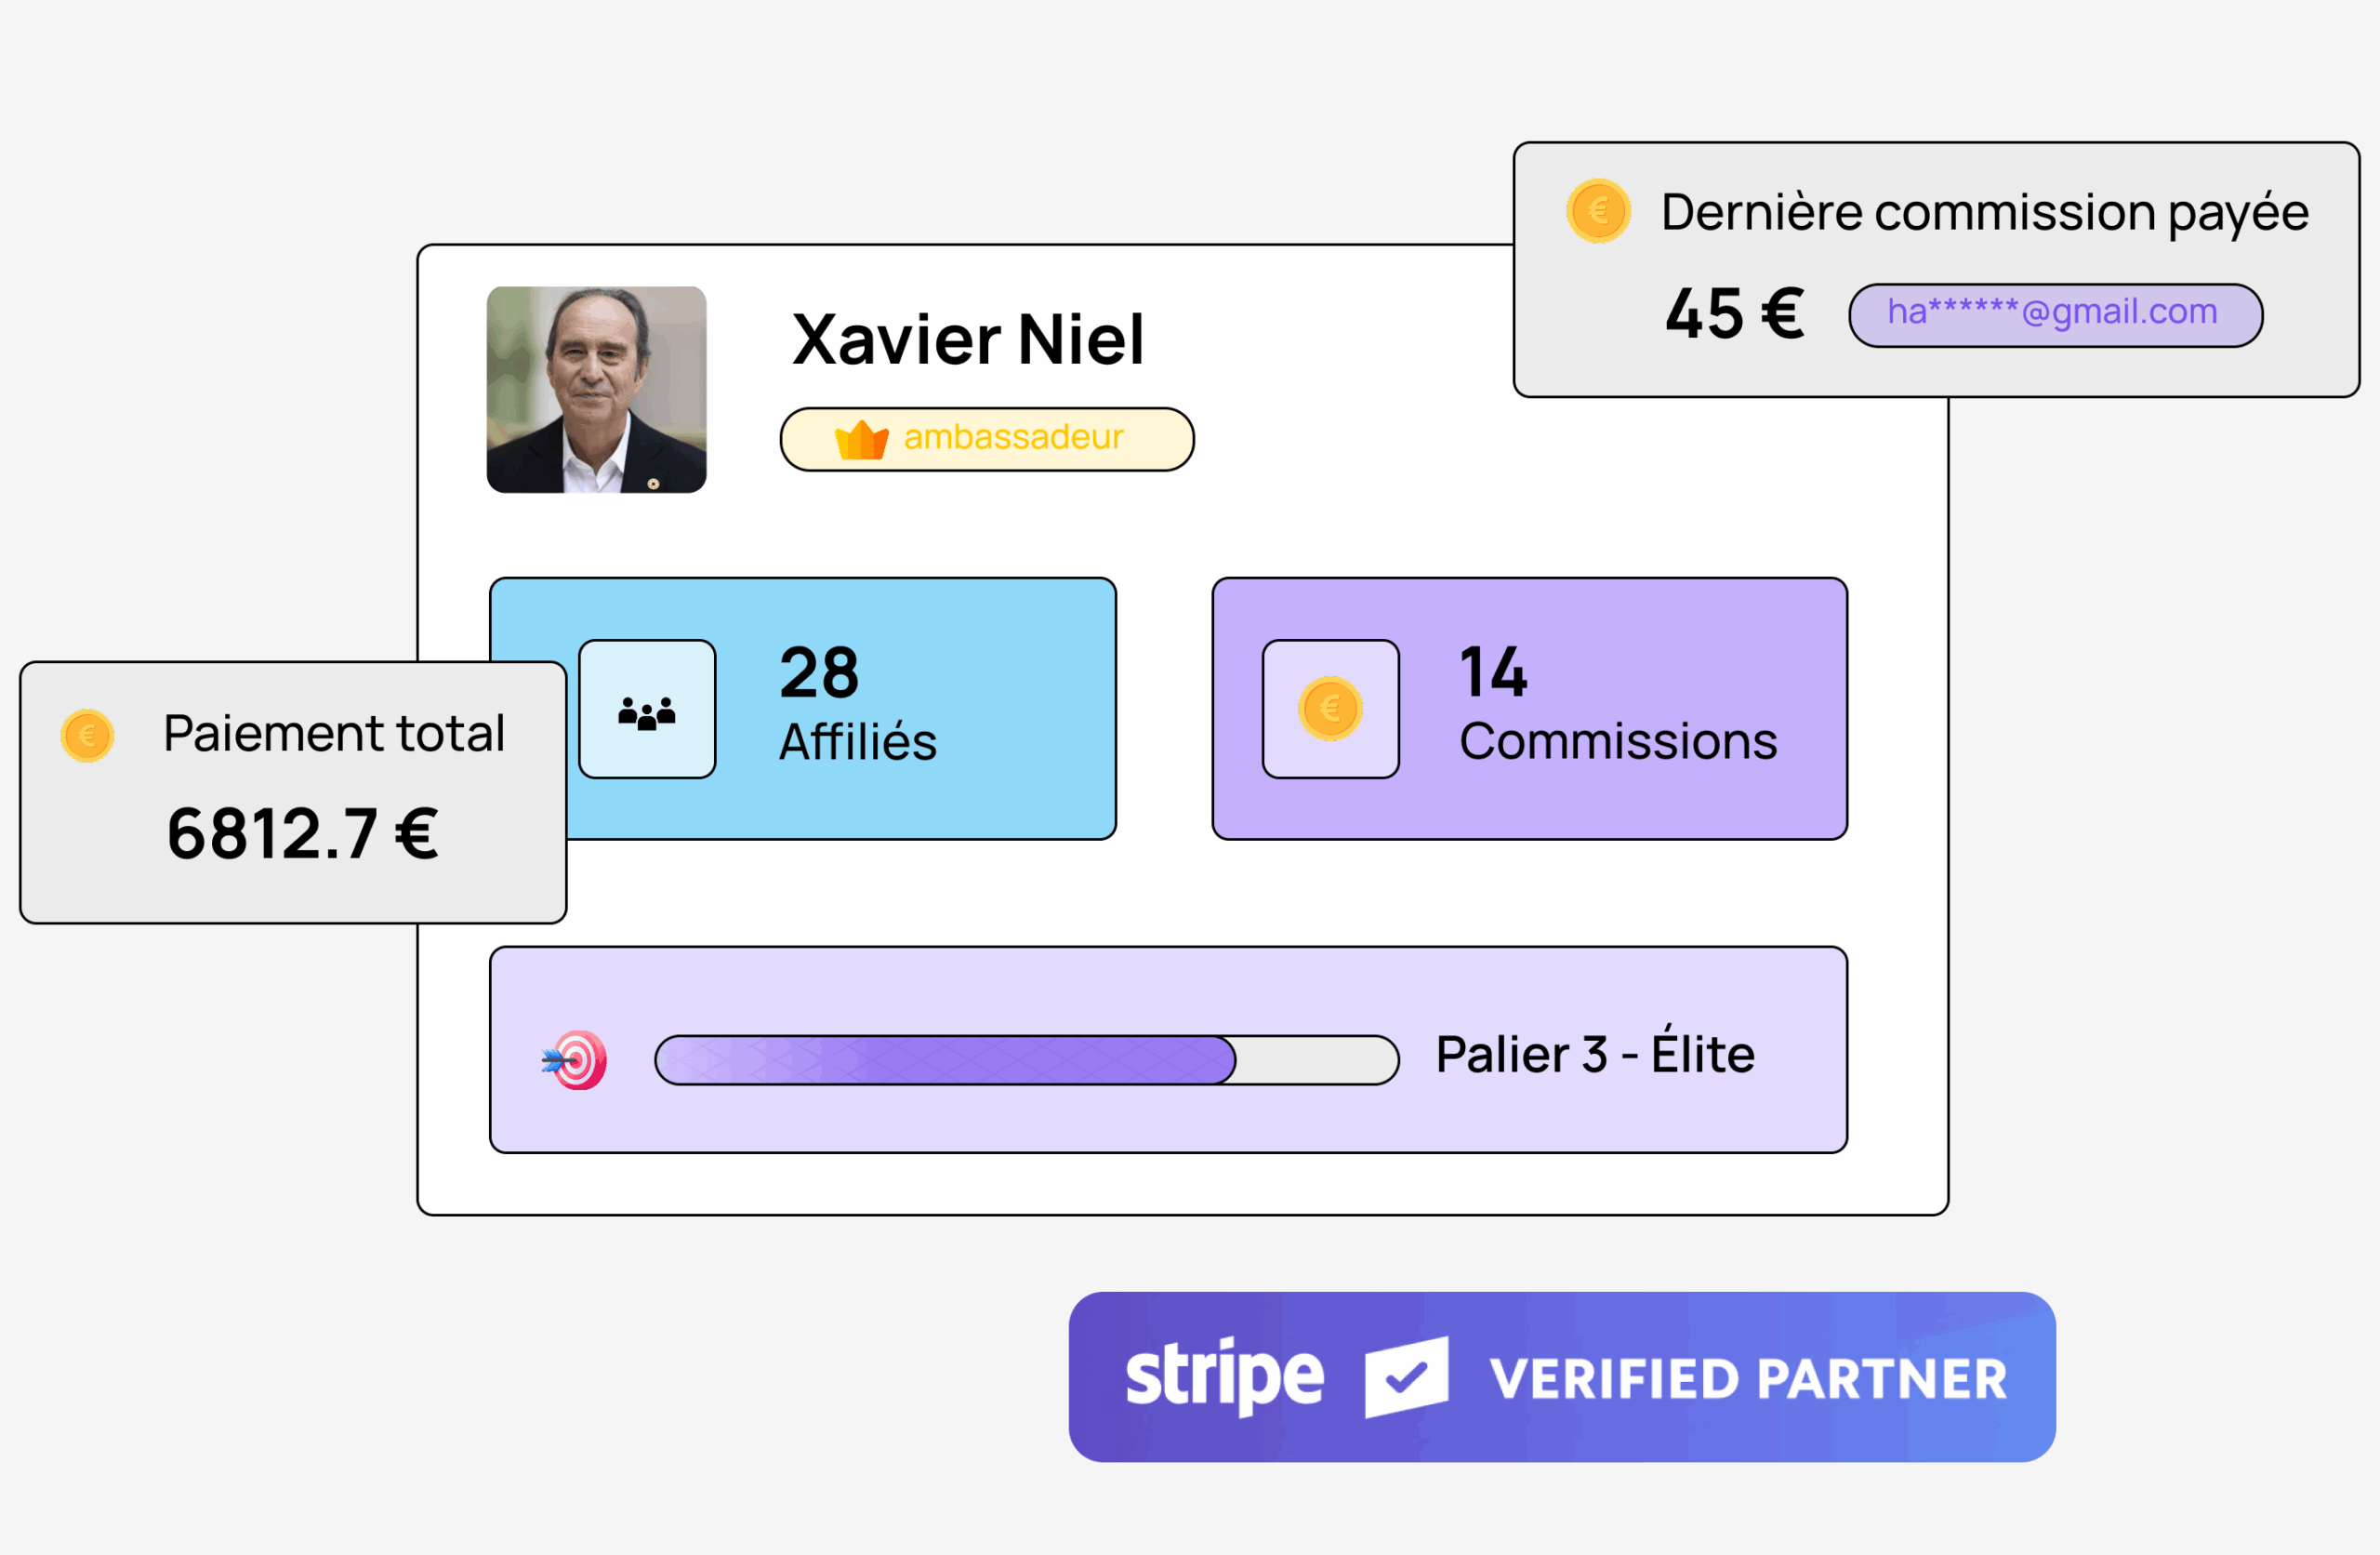2380x1555 pixels.
Task: Click the crown icon in the ambassadeur badge
Action: coord(861,440)
